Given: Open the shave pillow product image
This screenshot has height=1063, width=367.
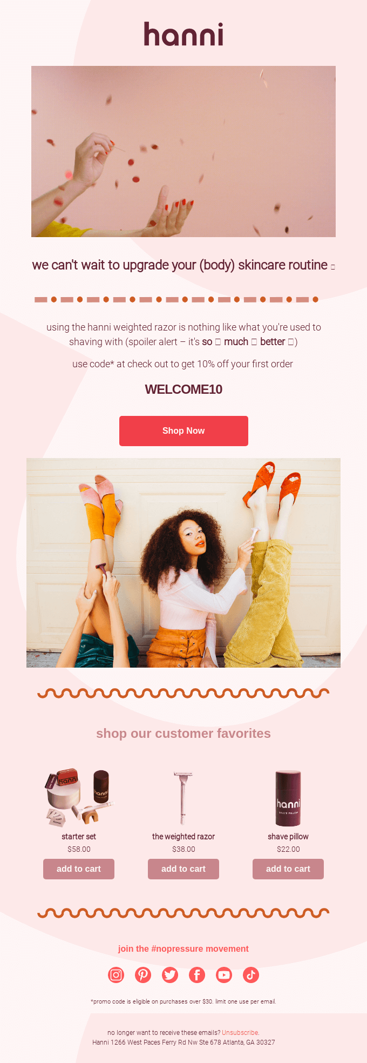Looking at the screenshot, I should click(x=288, y=798).
